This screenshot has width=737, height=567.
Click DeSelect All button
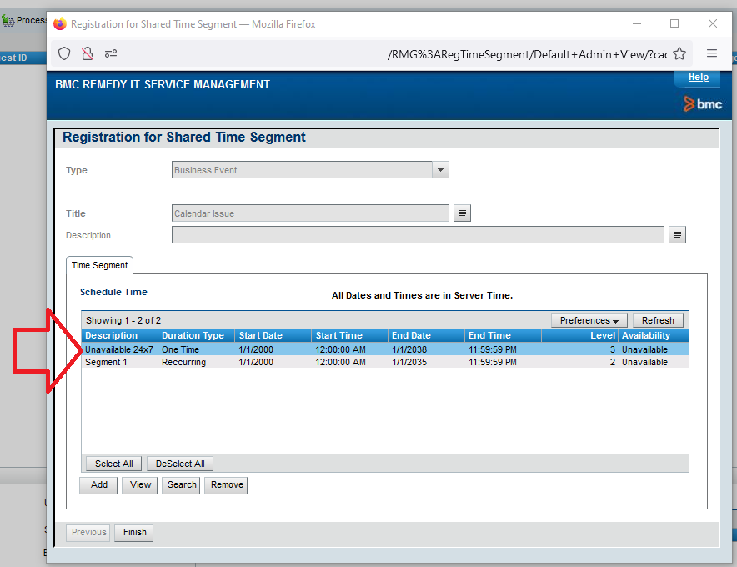point(180,464)
